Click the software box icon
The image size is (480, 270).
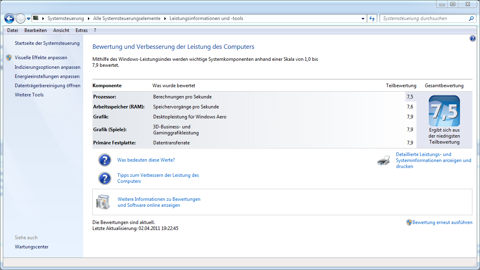pyautogui.click(x=103, y=202)
